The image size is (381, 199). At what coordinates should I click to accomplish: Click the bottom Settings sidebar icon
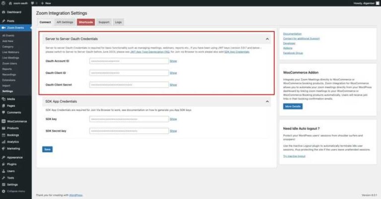pos(3,185)
